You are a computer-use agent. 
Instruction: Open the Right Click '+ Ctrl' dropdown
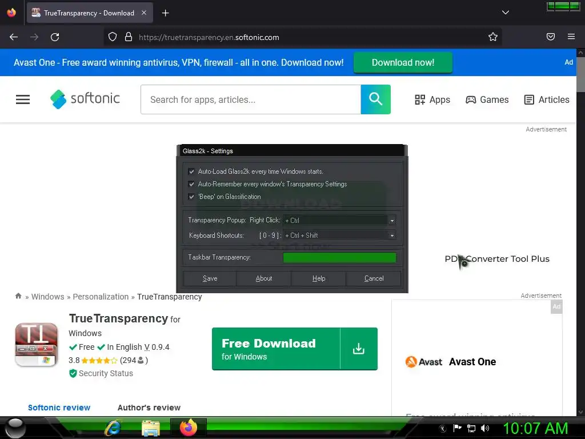[339, 221]
